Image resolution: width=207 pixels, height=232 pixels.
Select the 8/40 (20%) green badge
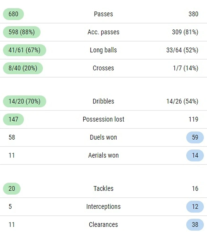[23, 68]
